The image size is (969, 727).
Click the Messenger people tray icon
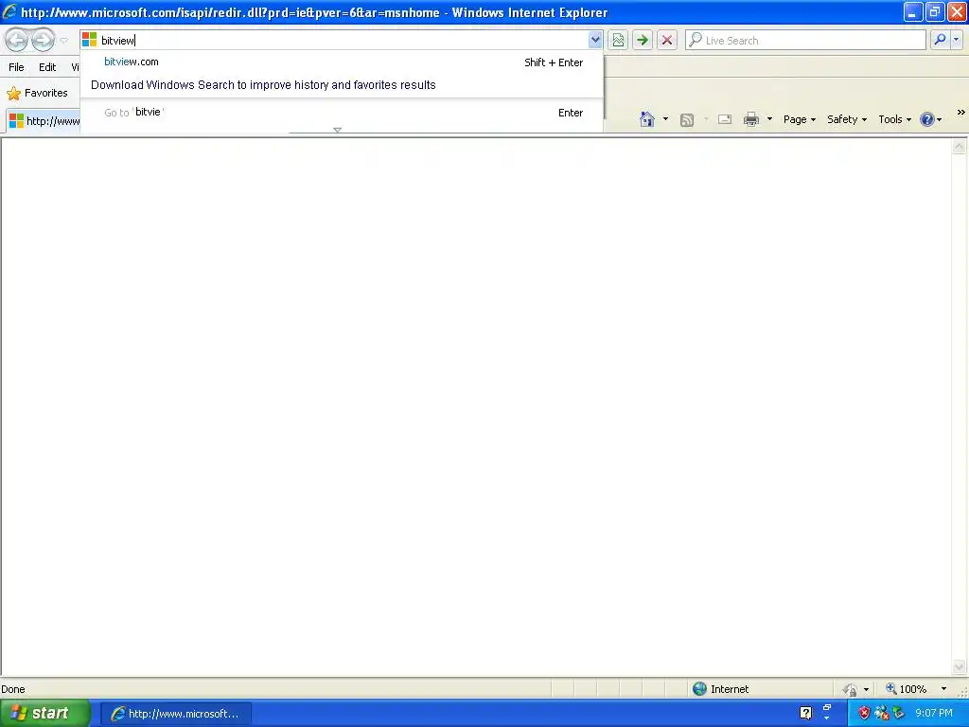pos(881,714)
